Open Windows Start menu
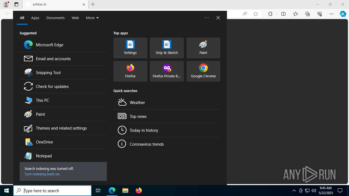The width and height of the screenshot is (349, 196). point(7,191)
